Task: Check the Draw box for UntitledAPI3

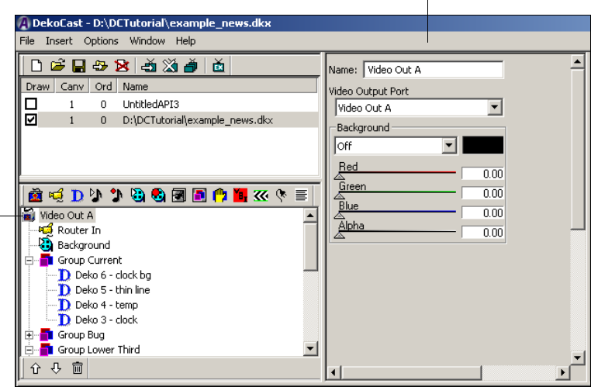Action: (x=31, y=104)
